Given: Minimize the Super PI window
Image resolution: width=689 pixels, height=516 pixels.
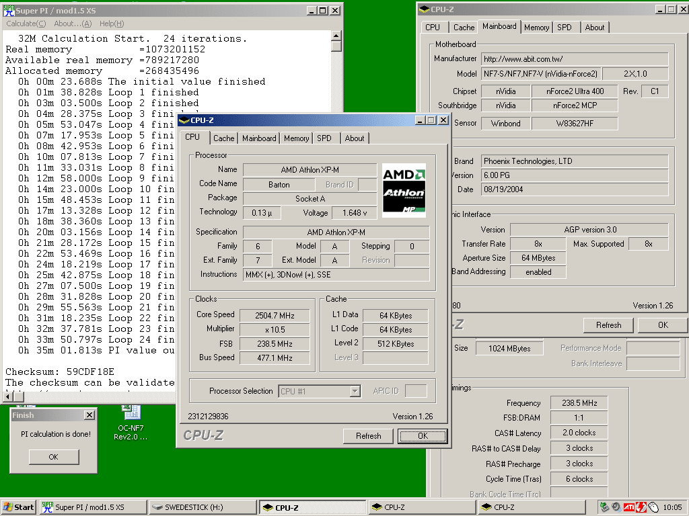Looking at the screenshot, I should click(x=312, y=11).
